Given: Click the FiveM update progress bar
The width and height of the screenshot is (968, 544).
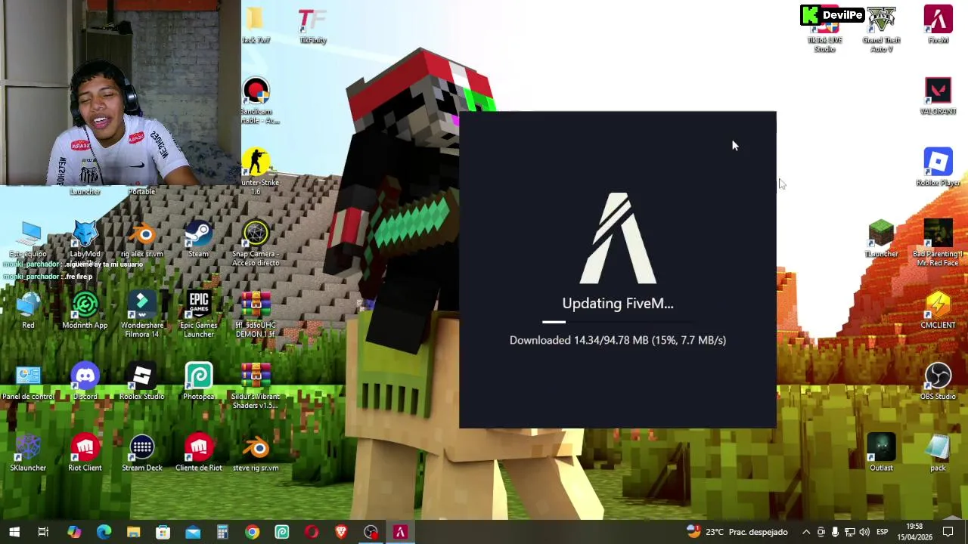Looking at the screenshot, I should 617,322.
